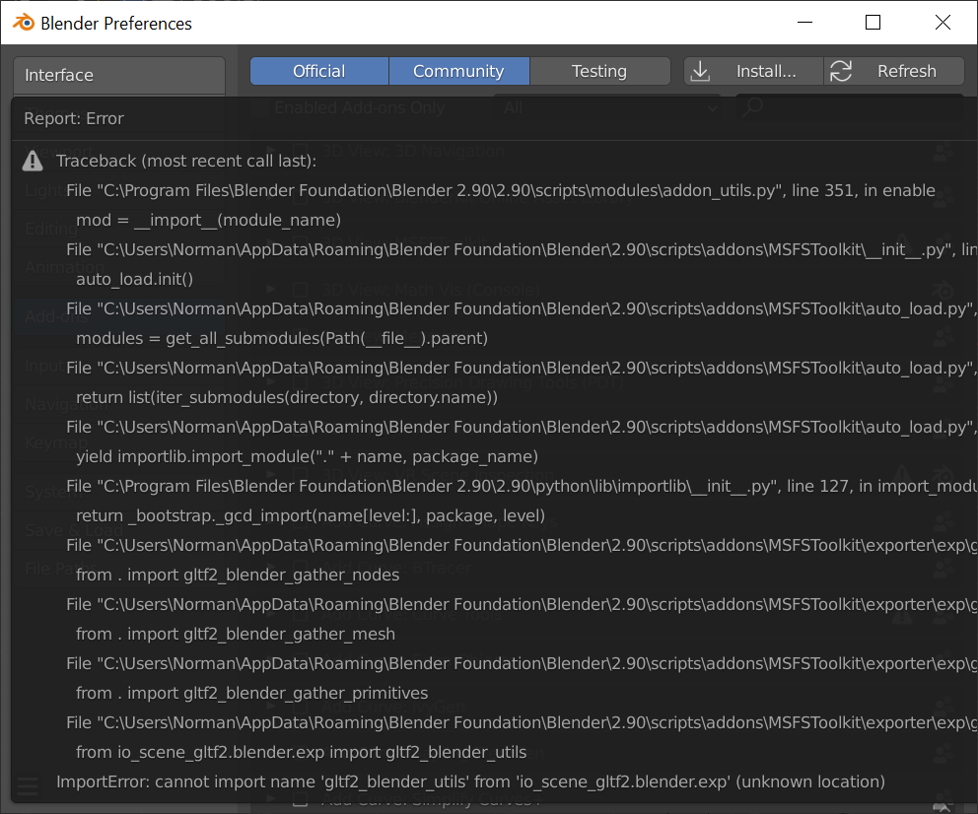Click the "Traceback (most recent call last):" line
978x814 pixels.
click(186, 161)
